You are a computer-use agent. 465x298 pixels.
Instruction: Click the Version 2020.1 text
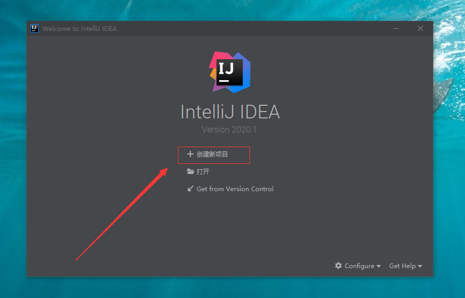click(229, 129)
